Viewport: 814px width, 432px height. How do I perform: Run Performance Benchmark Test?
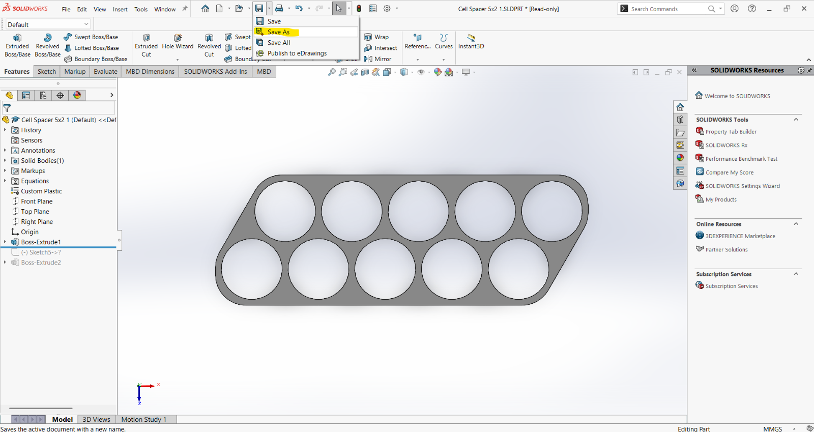(741, 159)
